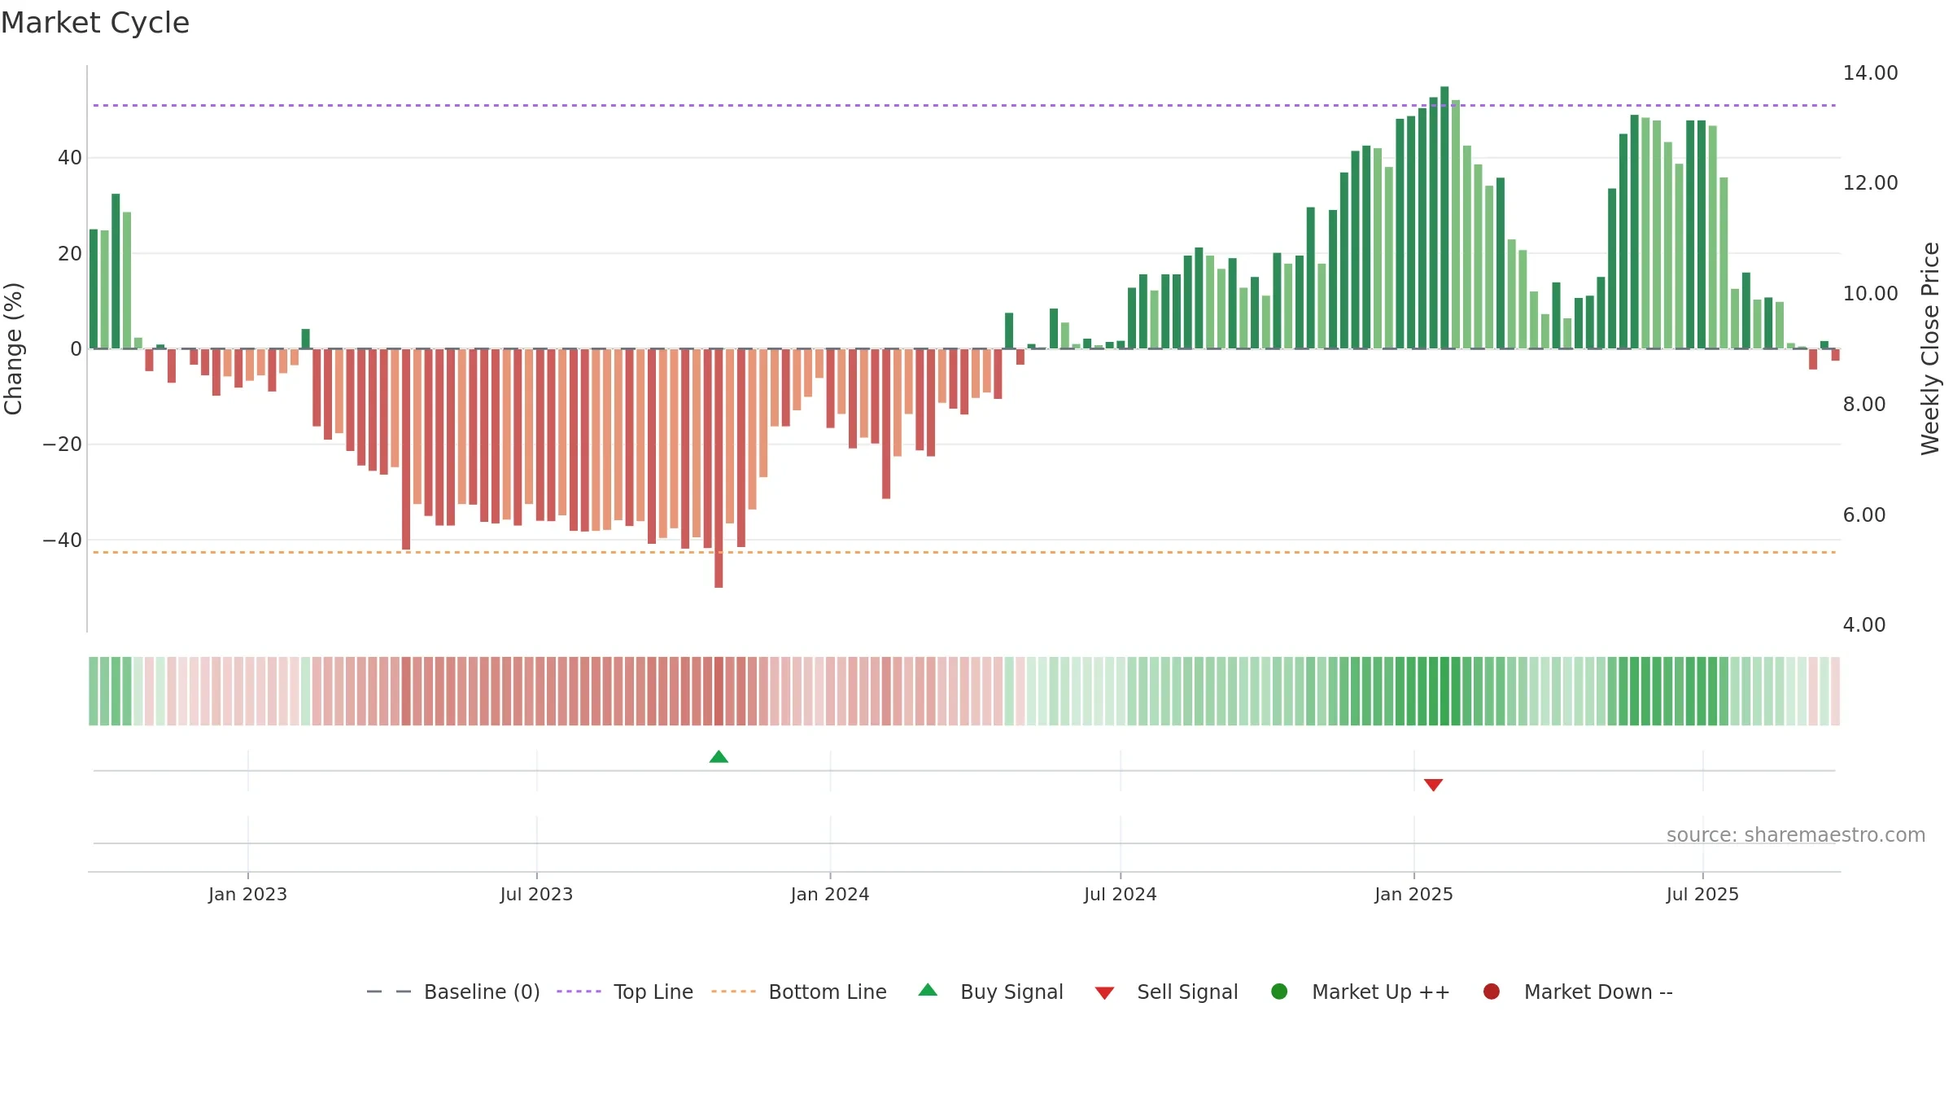Click the purple dotted Top Line legend swatch
Screen dimensions: 1953x1099
579,992
